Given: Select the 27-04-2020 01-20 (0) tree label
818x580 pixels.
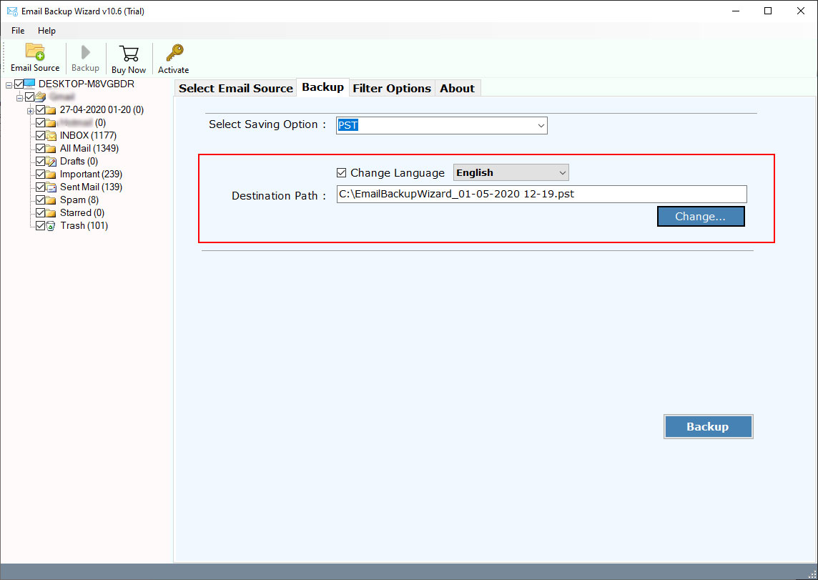Looking at the screenshot, I should click(x=102, y=110).
